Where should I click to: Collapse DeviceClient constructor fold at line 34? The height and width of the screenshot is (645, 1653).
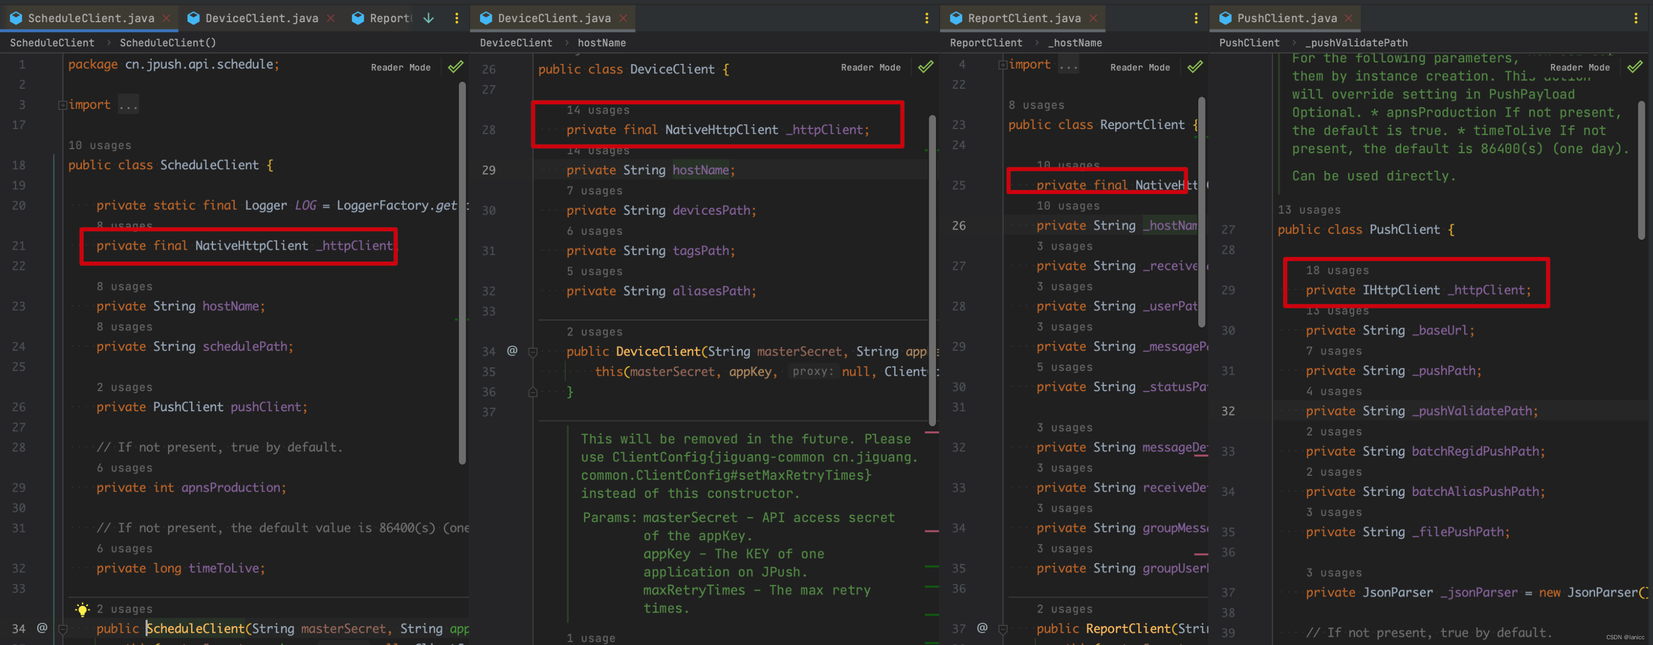(x=533, y=351)
